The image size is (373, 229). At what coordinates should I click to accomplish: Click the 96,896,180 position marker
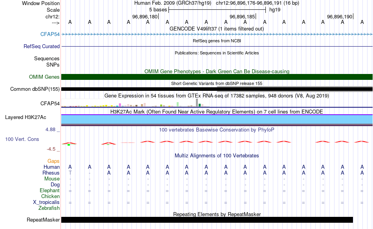(145, 16)
